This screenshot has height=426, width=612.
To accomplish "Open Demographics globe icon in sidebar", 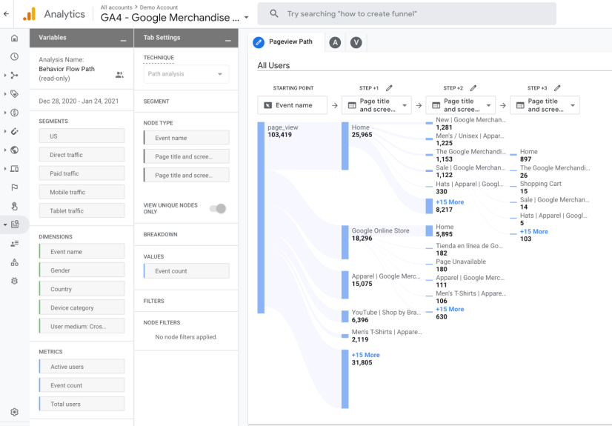I will pyautogui.click(x=14, y=150).
